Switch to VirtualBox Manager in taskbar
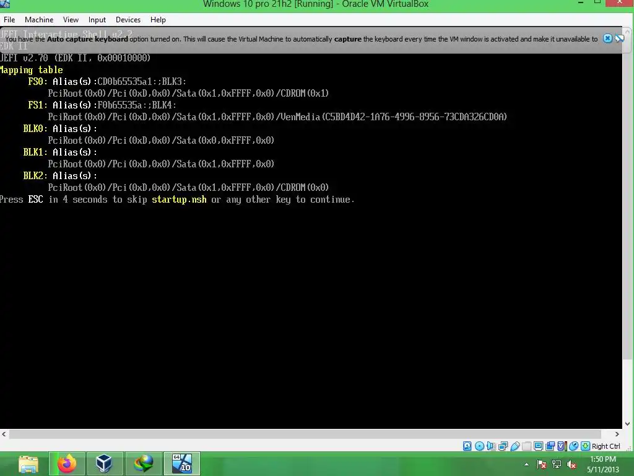The image size is (634, 476). (x=104, y=464)
